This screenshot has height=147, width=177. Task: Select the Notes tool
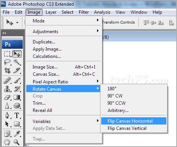point(7,134)
